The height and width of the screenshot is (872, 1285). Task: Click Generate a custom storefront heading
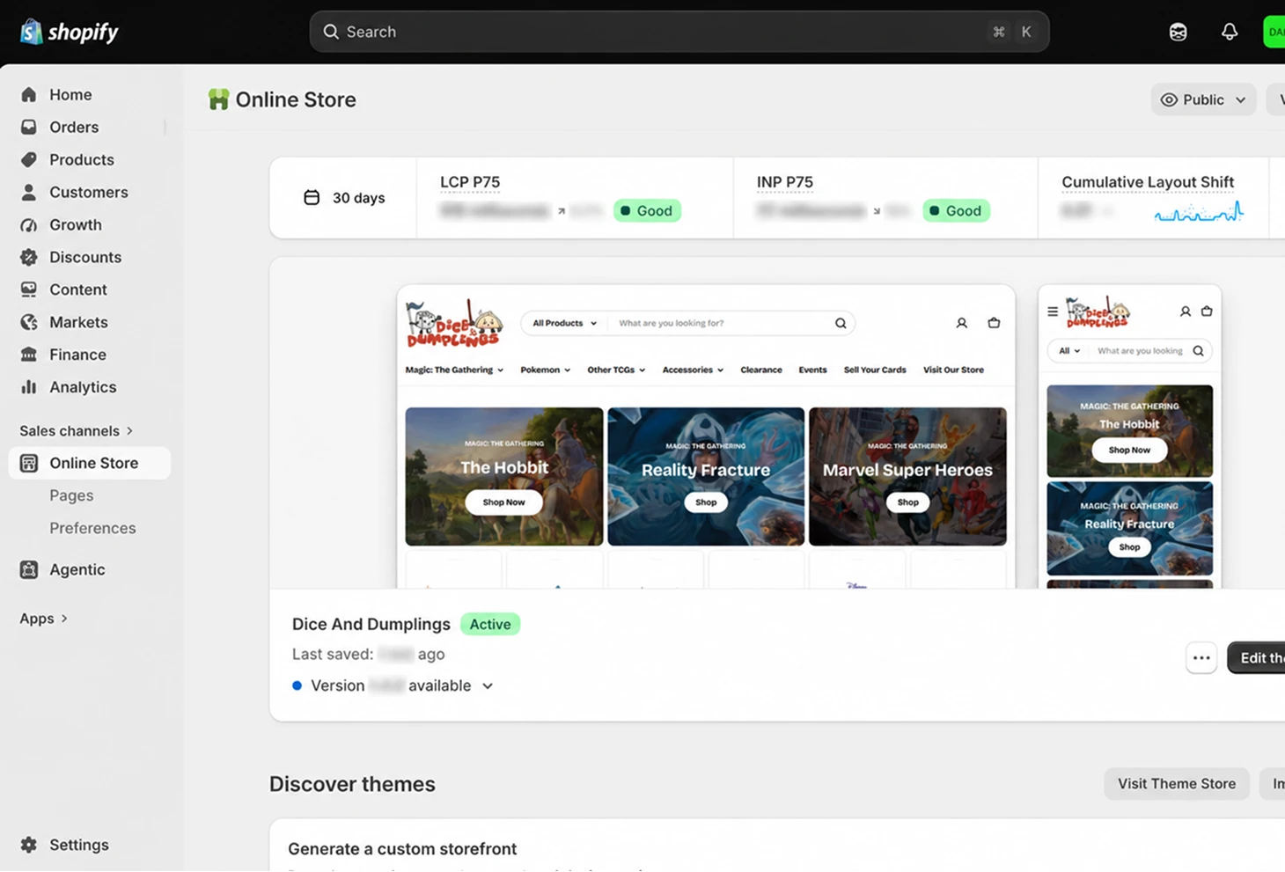pos(402,849)
